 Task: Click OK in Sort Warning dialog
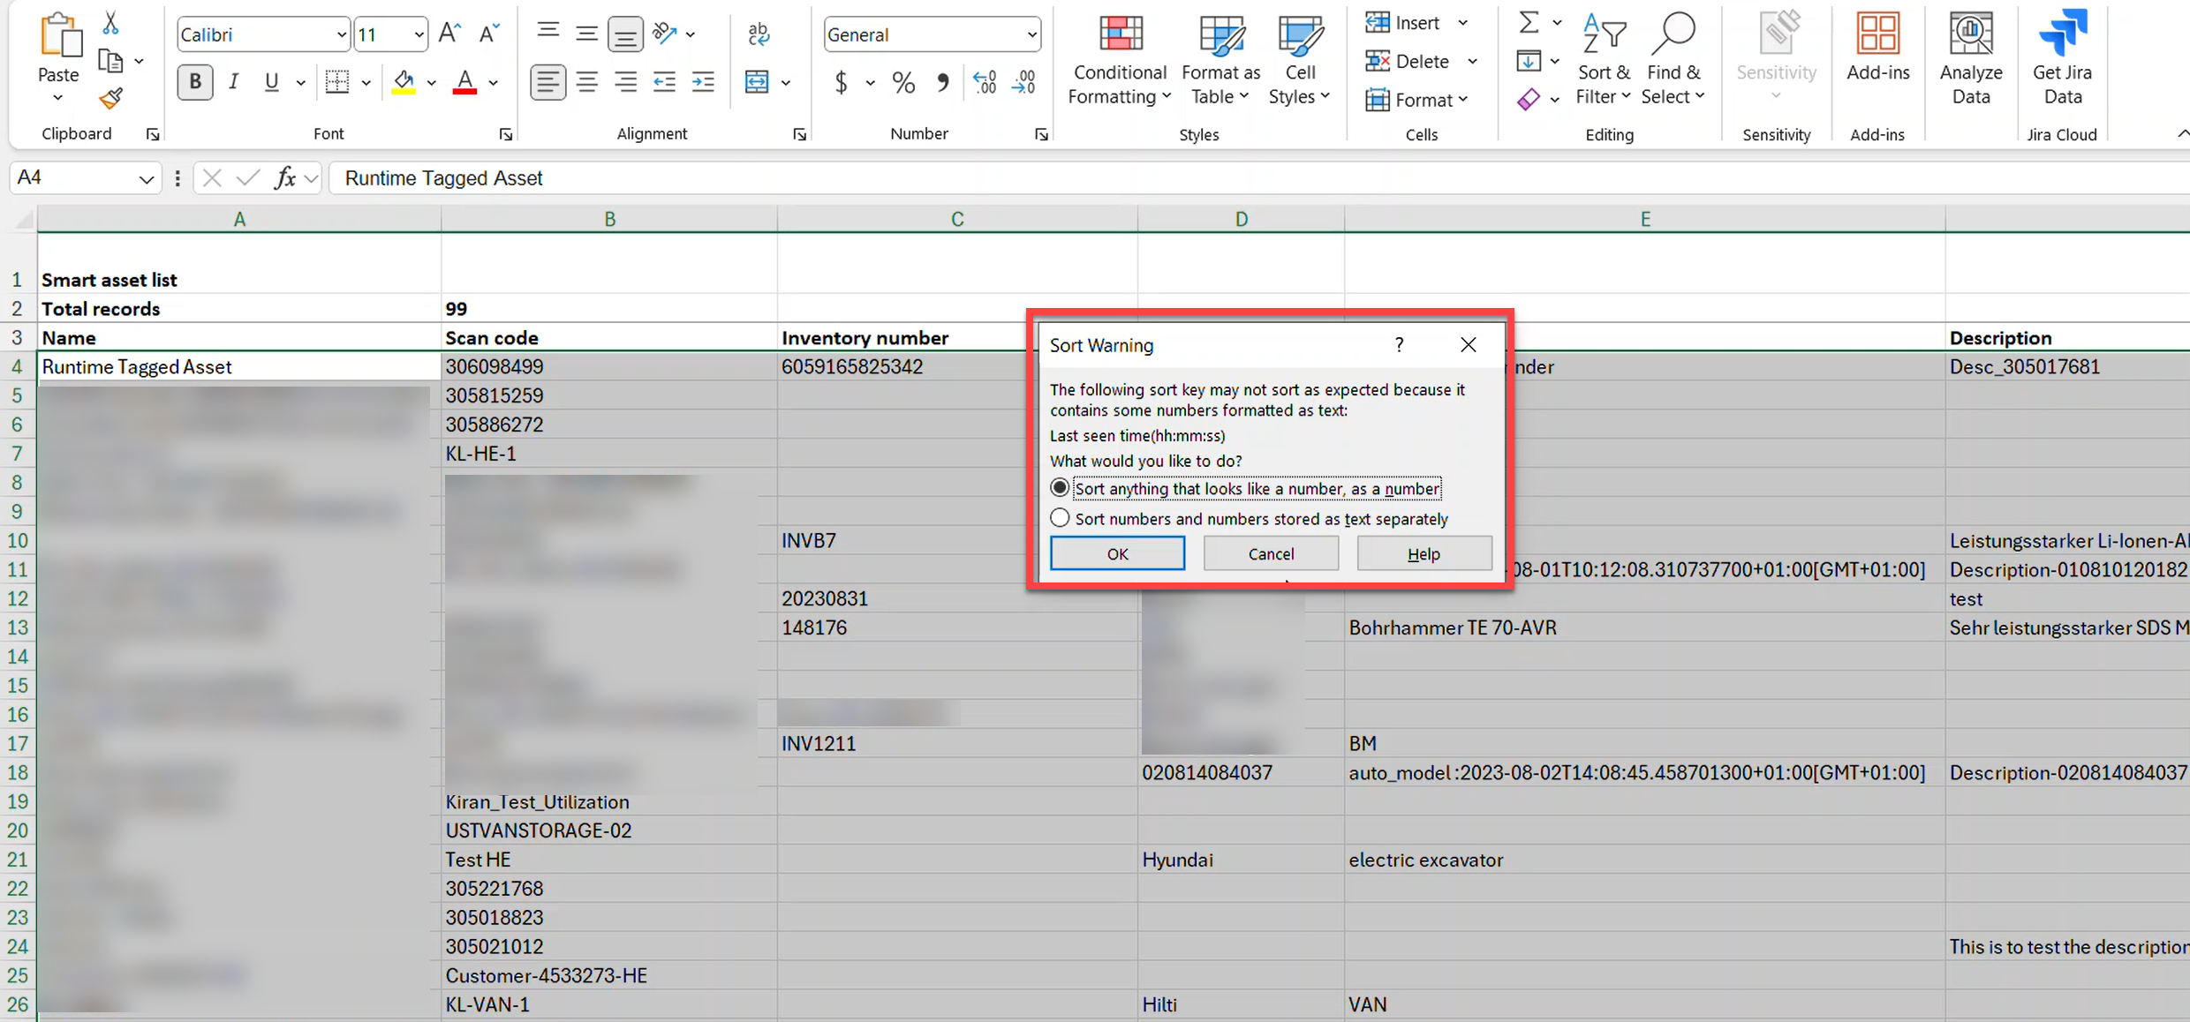pos(1117,553)
